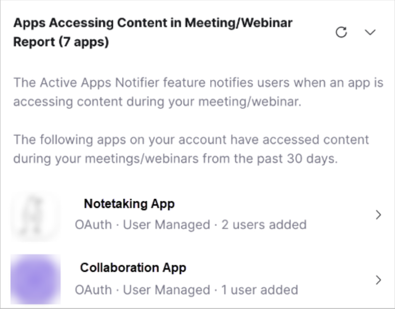Click "User Managed" under Notetaking App
The image size is (395, 309).
(166, 225)
